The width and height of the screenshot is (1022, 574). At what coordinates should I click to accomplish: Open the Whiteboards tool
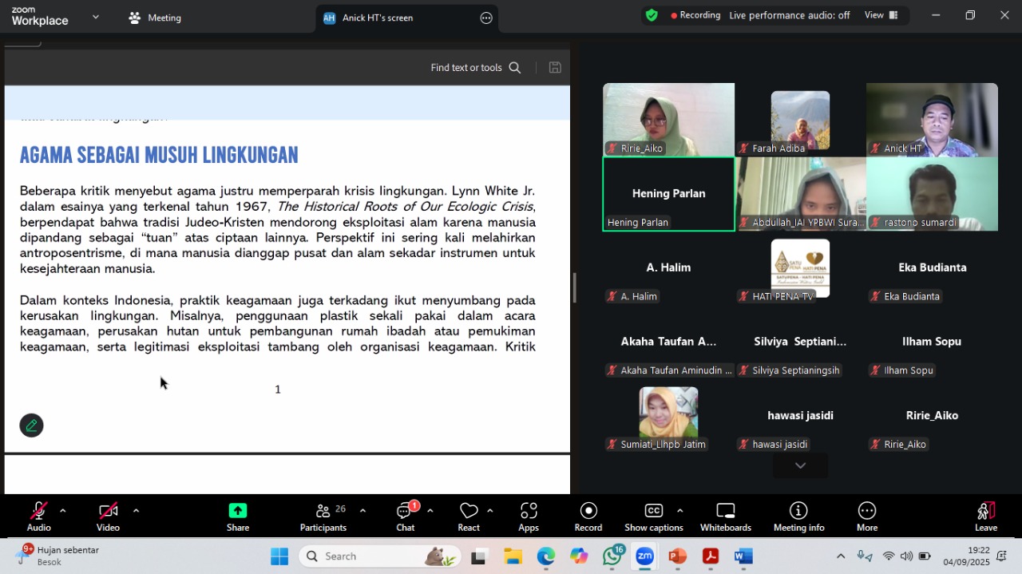[x=725, y=517]
